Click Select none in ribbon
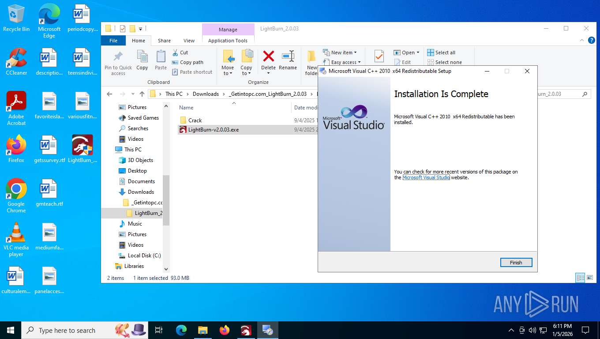Image resolution: width=600 pixels, height=339 pixels. (x=444, y=62)
